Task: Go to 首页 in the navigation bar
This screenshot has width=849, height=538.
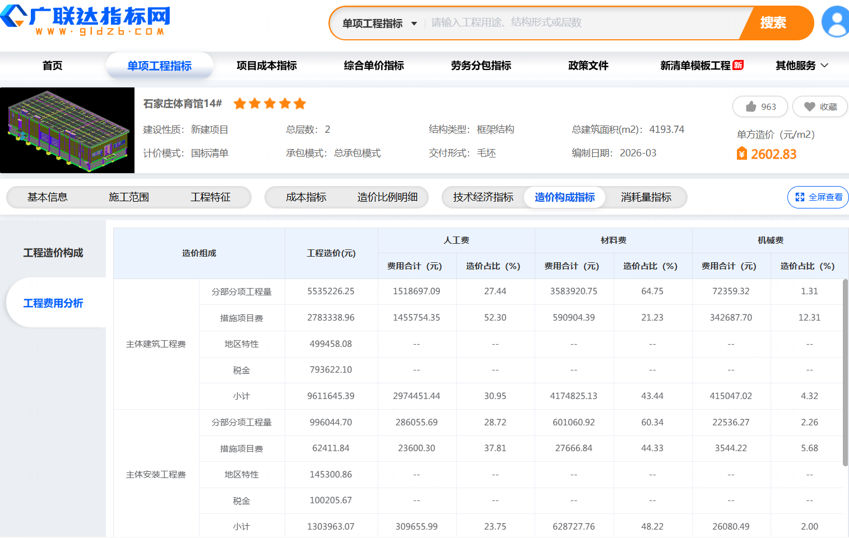Action: (53, 66)
